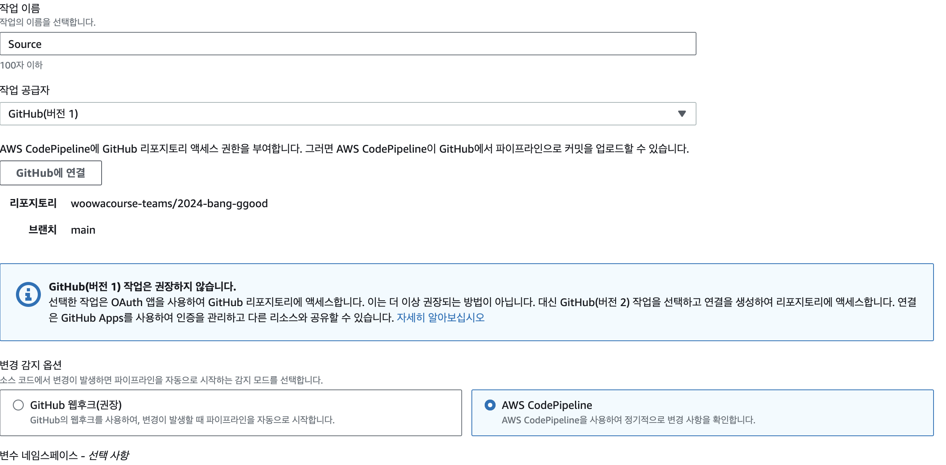Click the 브랜치 label
The height and width of the screenshot is (465, 946).
(x=42, y=229)
